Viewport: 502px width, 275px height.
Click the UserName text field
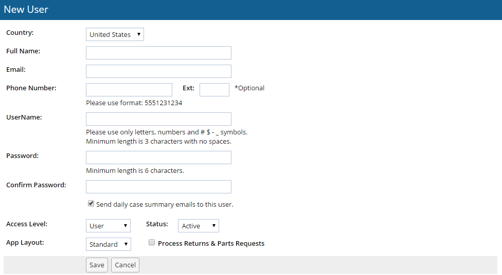click(158, 119)
